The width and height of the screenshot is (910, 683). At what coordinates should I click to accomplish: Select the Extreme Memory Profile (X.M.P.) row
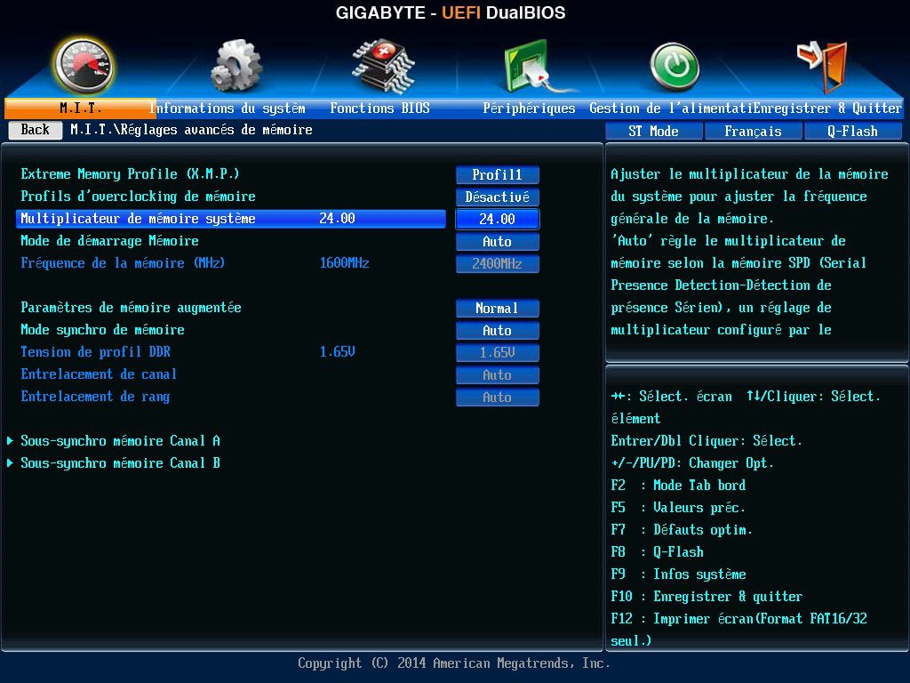click(130, 174)
